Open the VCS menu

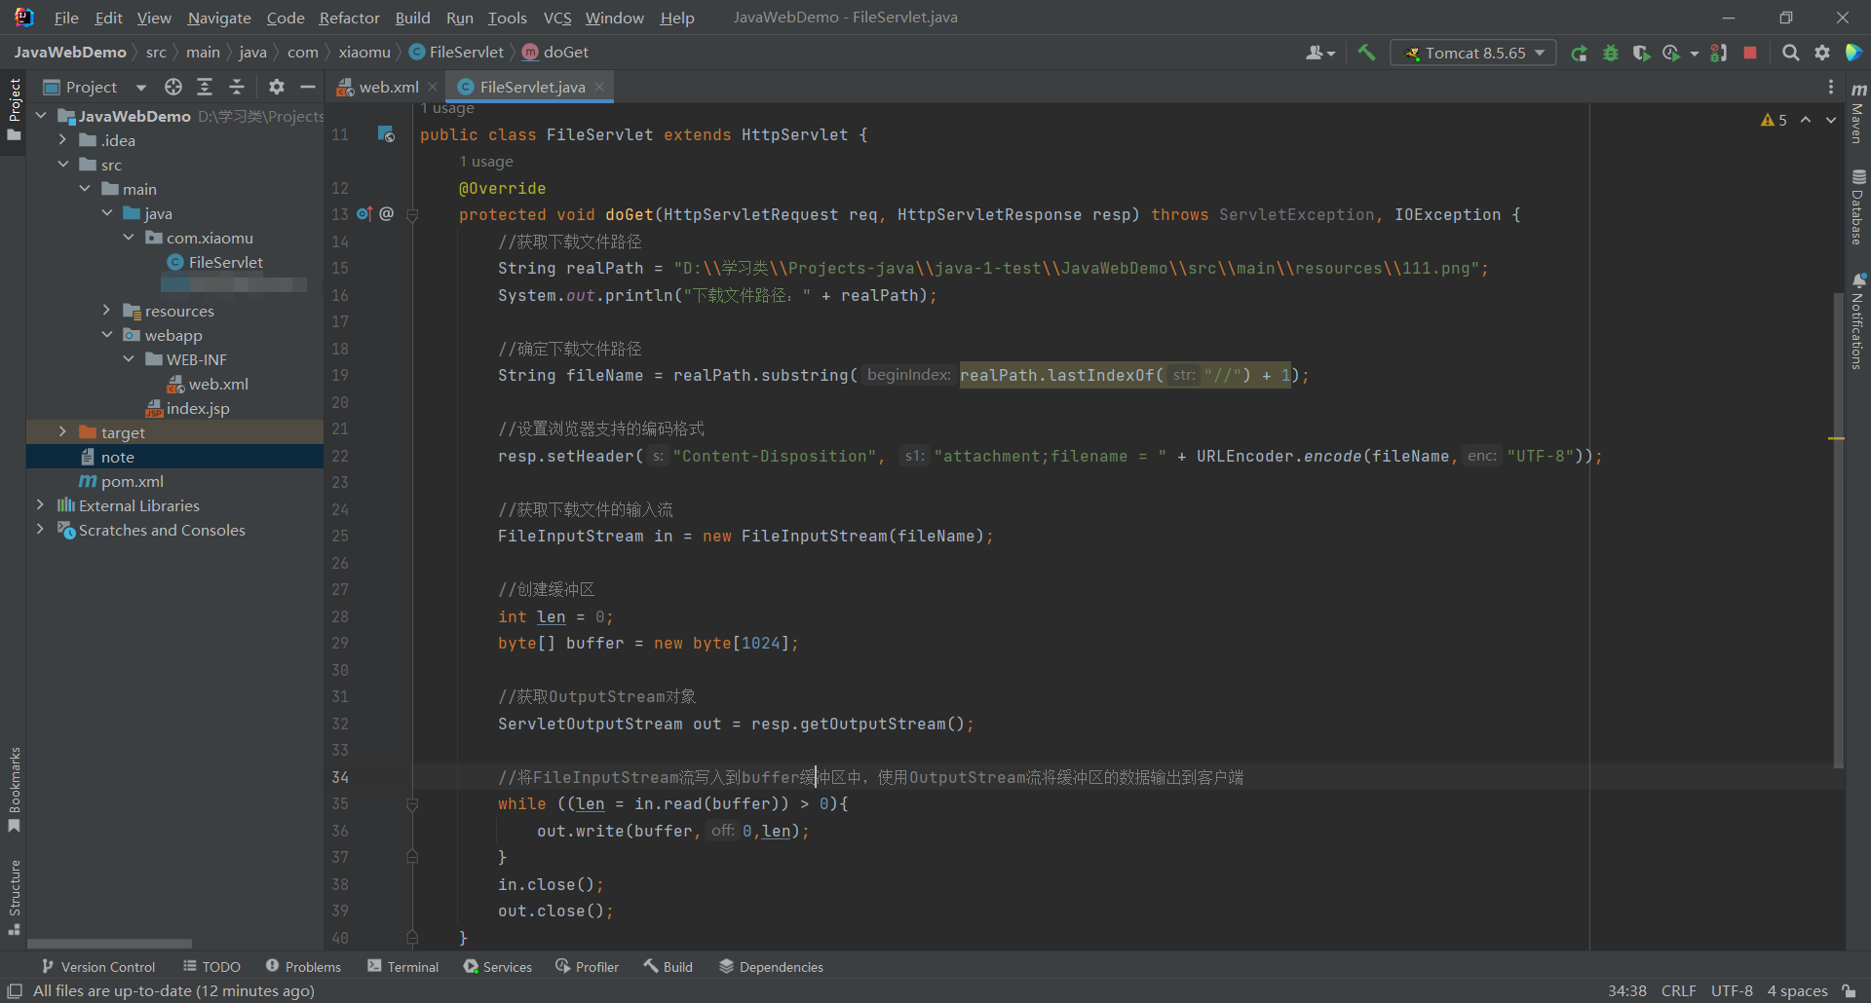coord(557,18)
